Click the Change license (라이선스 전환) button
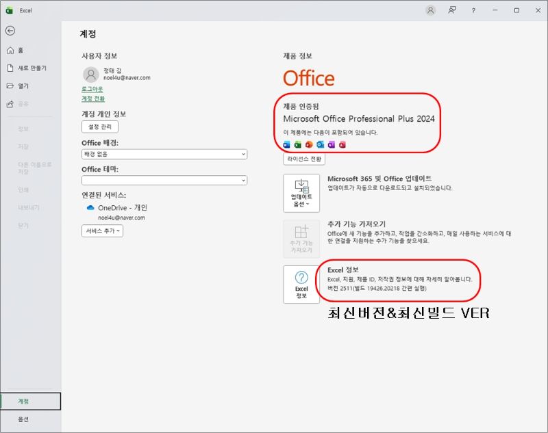The width and height of the screenshot is (548, 433). pos(304,159)
